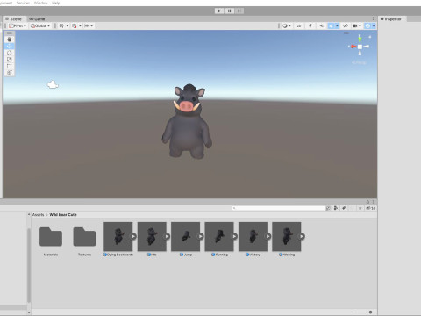Screen dimensions: 421x316
Task: Expand the Jump asset arrow
Action: (x=201, y=236)
